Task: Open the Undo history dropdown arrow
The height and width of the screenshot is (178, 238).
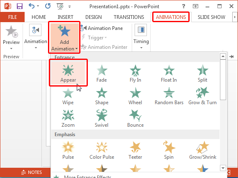Action: tap(38, 6)
